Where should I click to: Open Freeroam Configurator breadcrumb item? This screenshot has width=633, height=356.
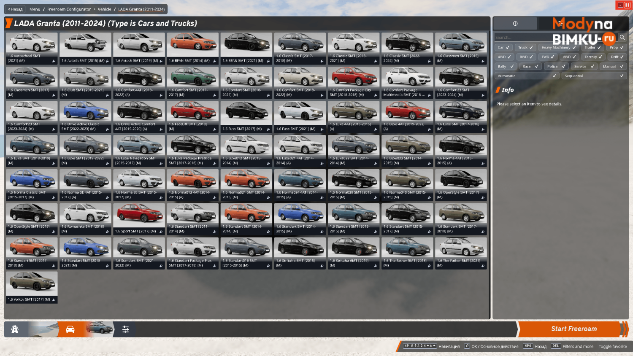69,9
